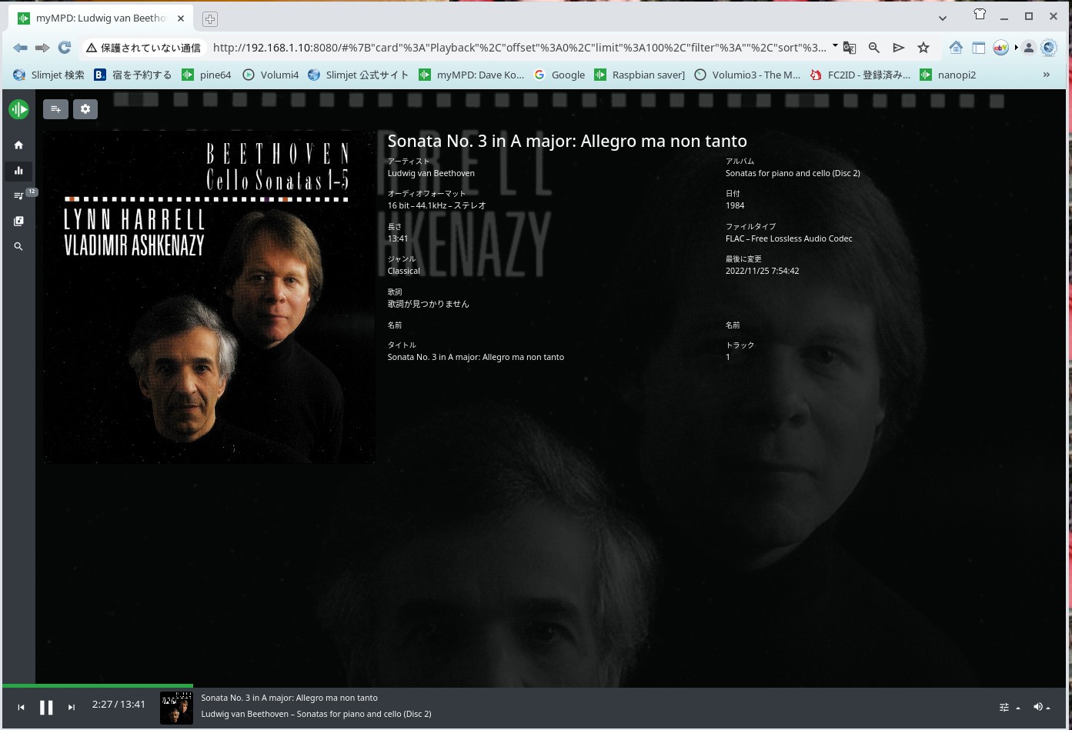Skip to the next track

point(72,708)
